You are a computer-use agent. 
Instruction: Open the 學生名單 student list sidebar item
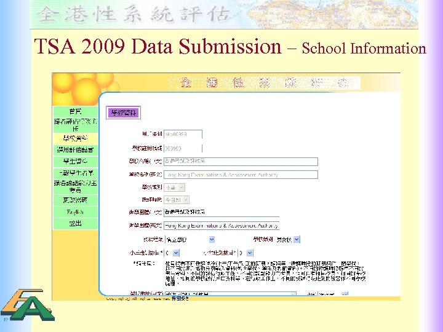coord(75,173)
